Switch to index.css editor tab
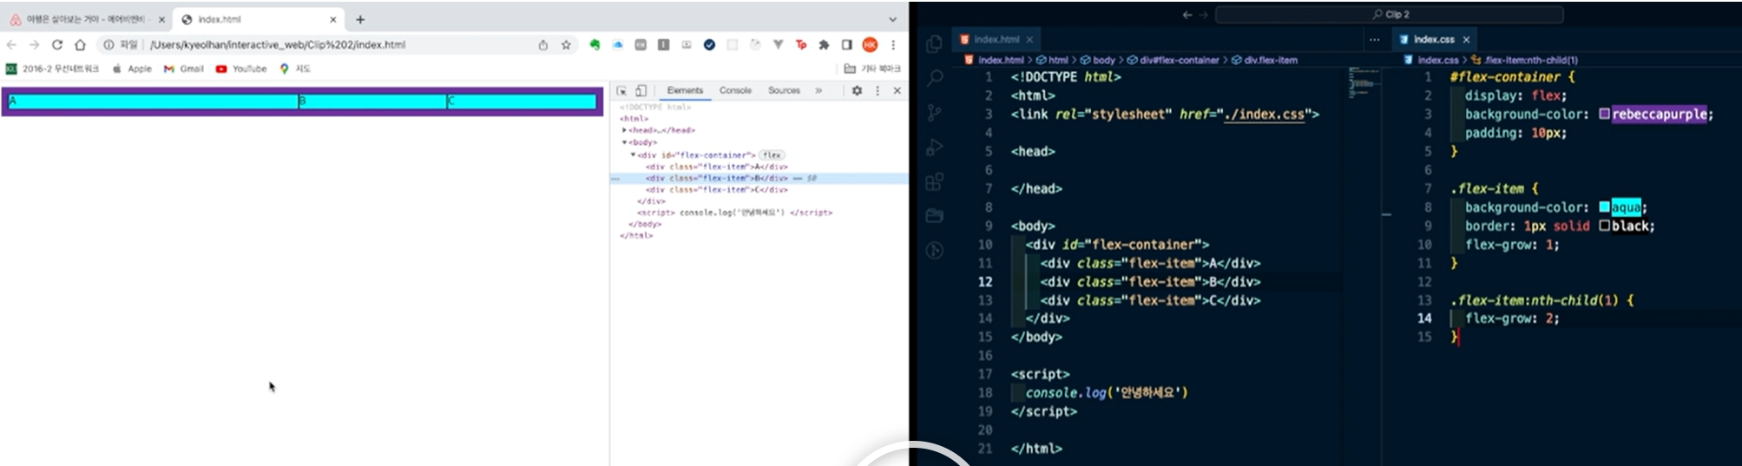 [x=1433, y=40]
